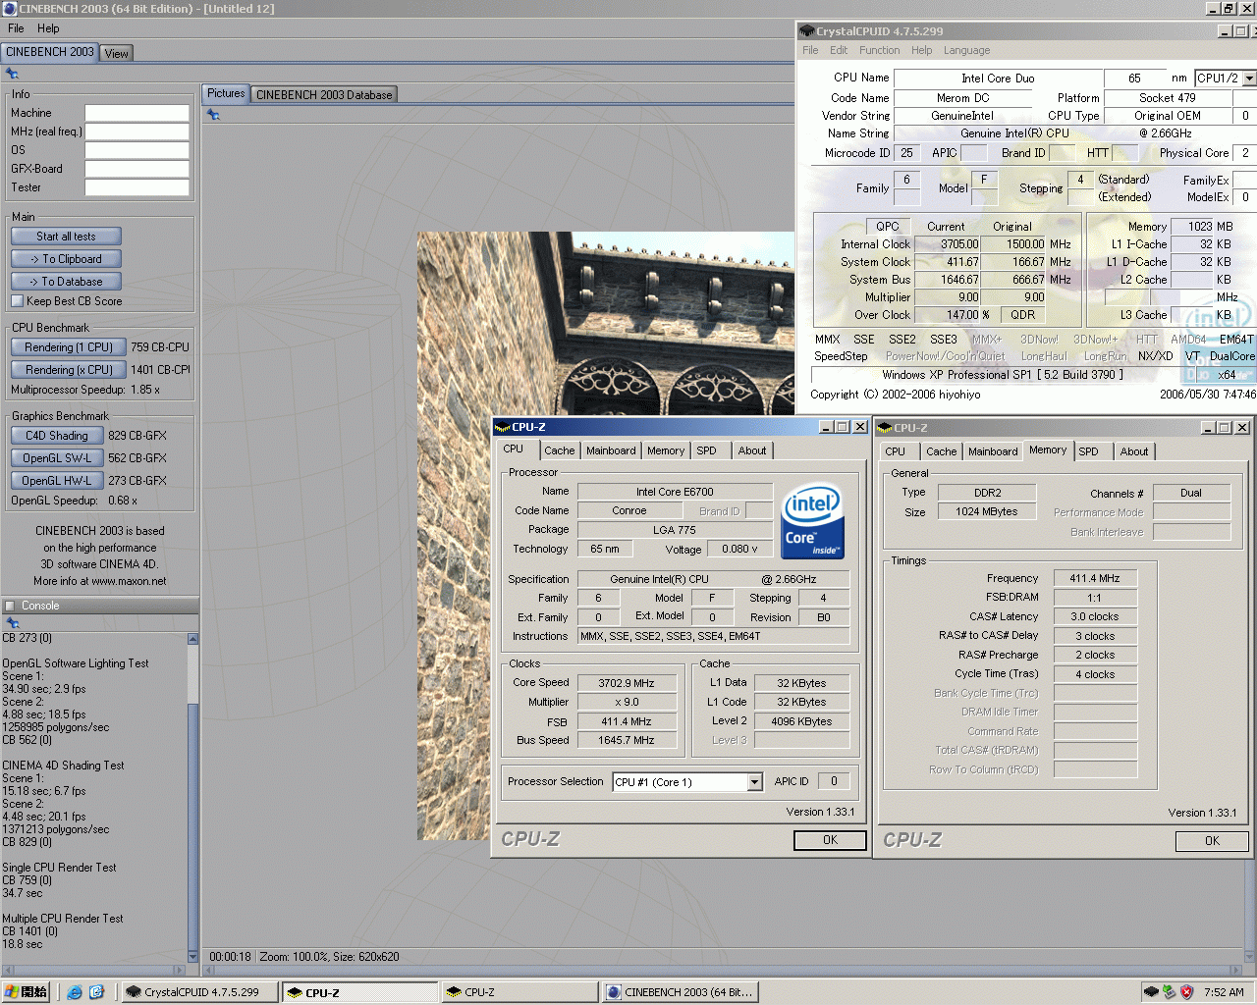Click the Windows Start button on the taskbar
Screen dimensions: 1257x1005
click(x=26, y=992)
